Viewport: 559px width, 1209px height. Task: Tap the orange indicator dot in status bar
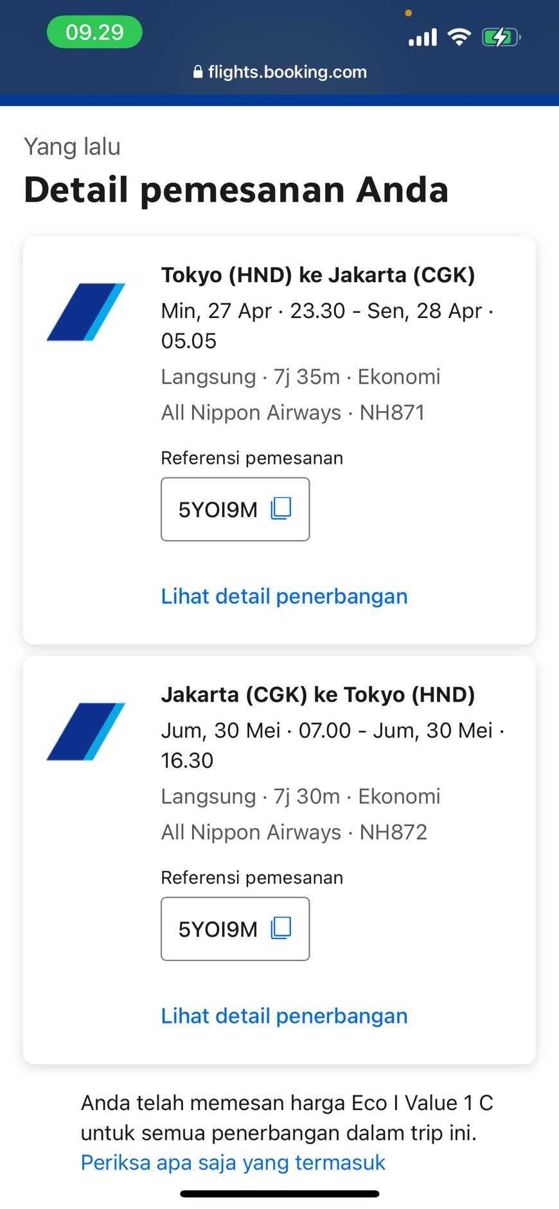pos(408,13)
